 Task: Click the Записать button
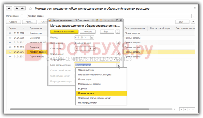[x=88, y=32]
